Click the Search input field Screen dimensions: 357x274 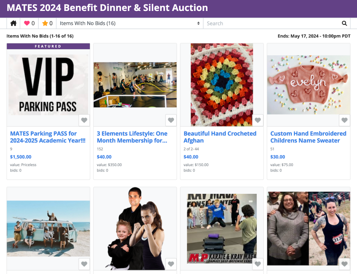click(270, 23)
